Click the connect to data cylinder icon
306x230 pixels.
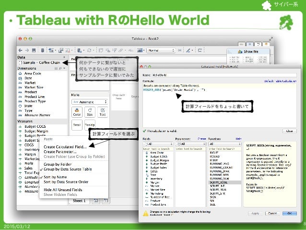click(42, 50)
